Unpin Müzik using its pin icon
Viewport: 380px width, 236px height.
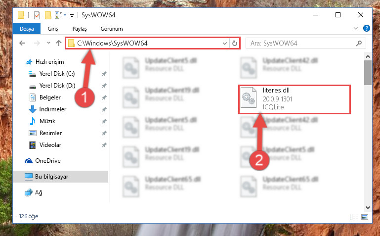pyautogui.click(x=104, y=121)
